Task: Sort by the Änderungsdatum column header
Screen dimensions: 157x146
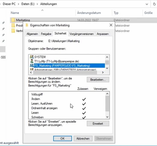Action: click(89, 13)
